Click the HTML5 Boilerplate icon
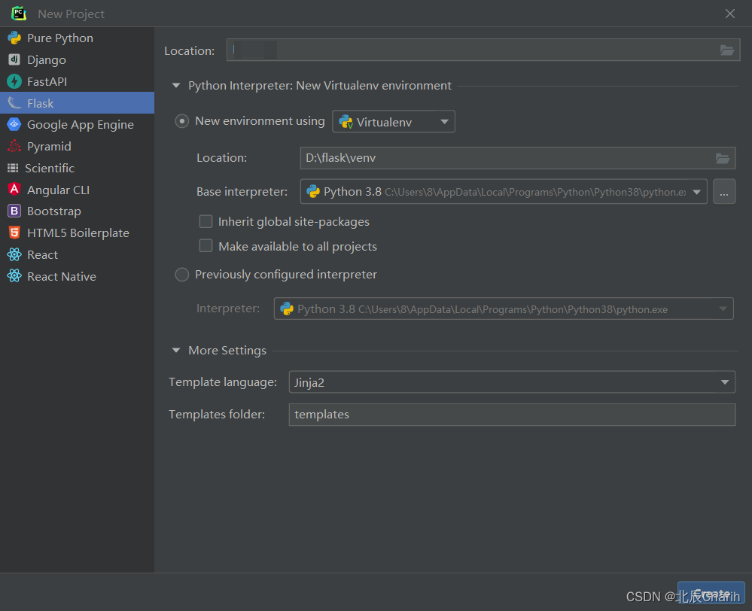This screenshot has width=752, height=611. click(14, 233)
